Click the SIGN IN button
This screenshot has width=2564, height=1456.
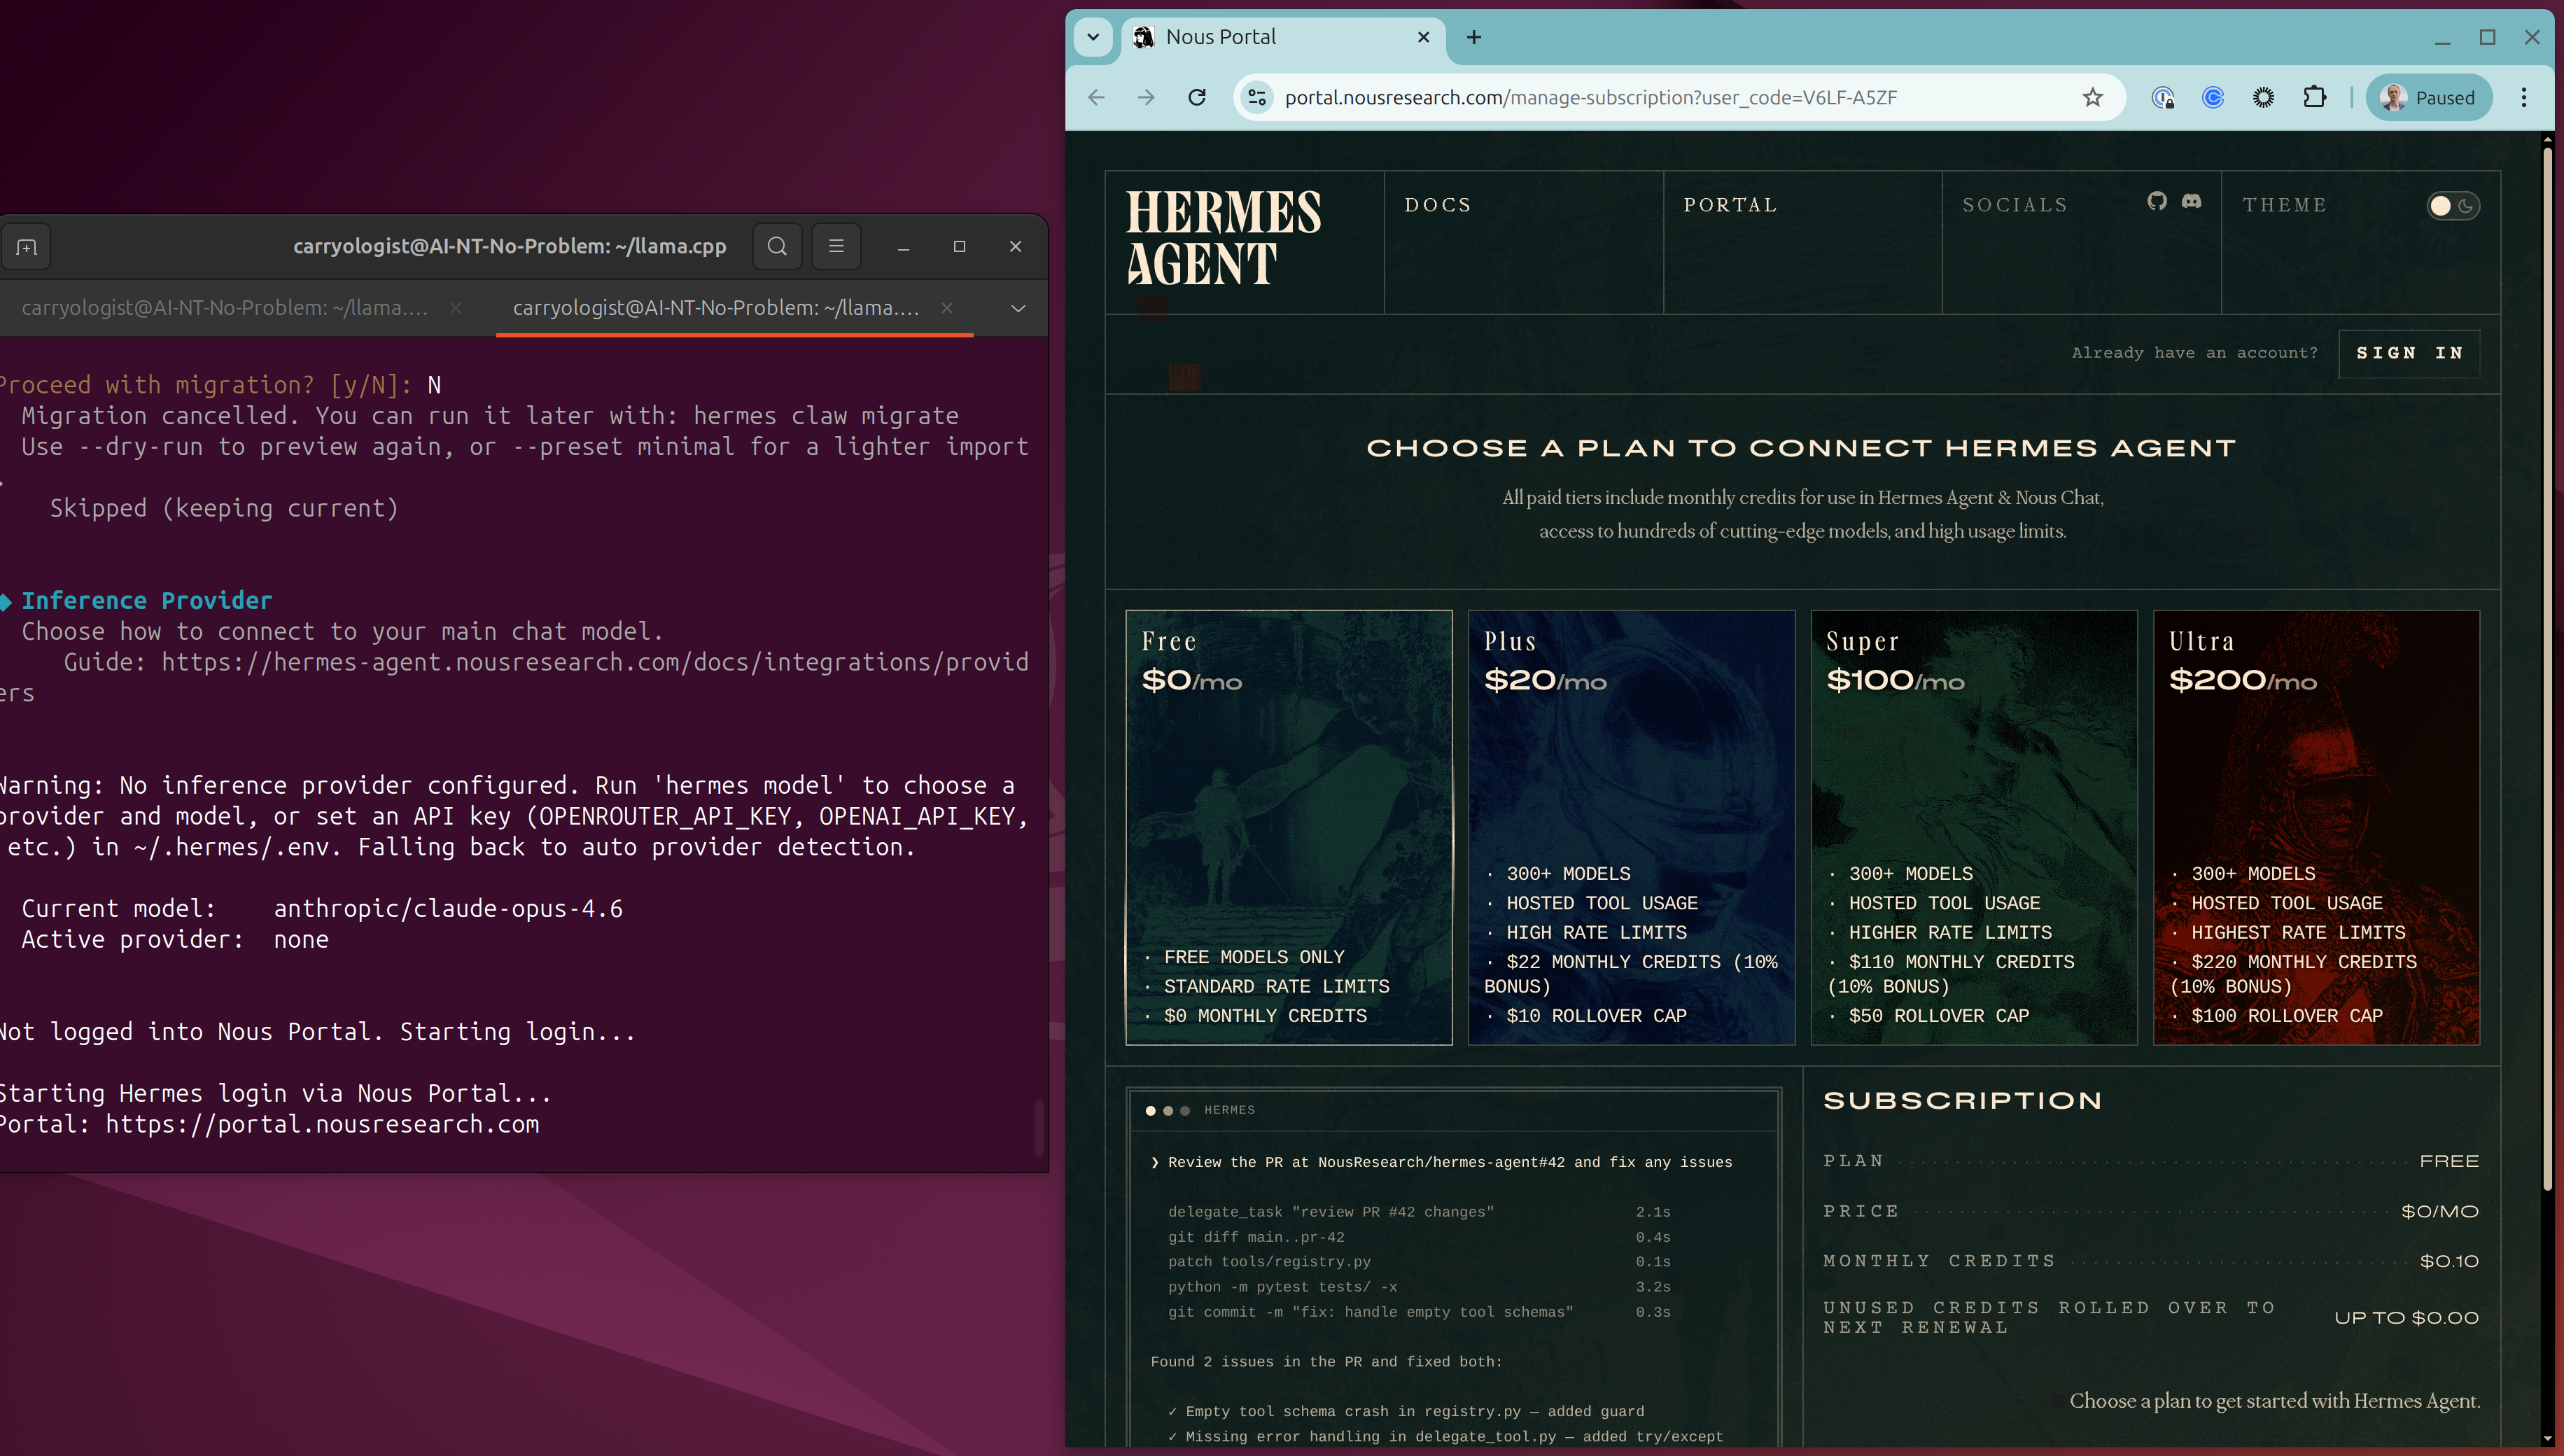2409,353
